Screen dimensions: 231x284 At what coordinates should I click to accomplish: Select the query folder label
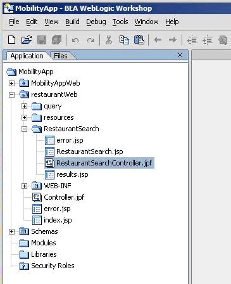[53, 106]
